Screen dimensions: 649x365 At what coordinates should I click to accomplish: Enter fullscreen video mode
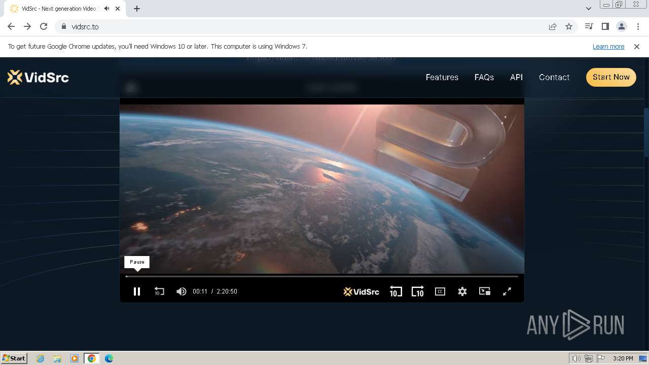point(507,291)
